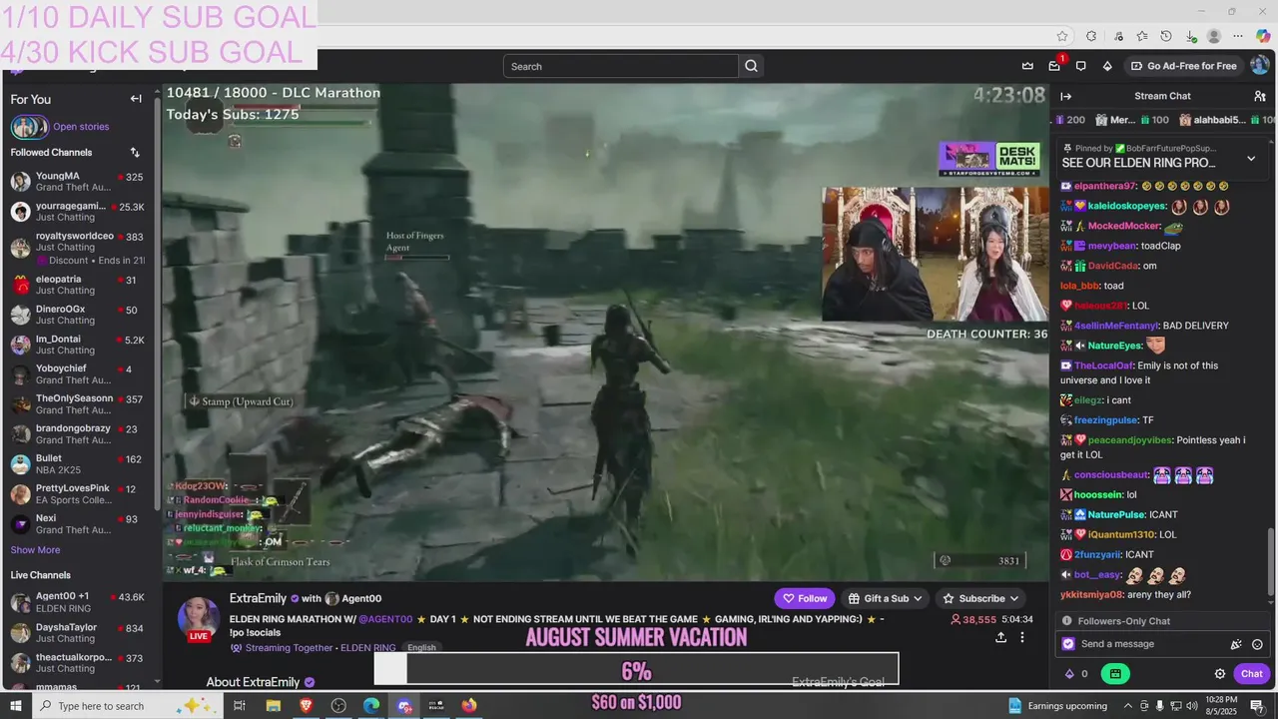Open the chat community users list icon
Screen dimensions: 1278x719
tap(1260, 96)
